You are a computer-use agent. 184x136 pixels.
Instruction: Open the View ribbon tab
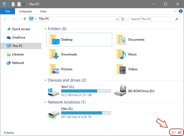pyautogui.click(x=43, y=11)
